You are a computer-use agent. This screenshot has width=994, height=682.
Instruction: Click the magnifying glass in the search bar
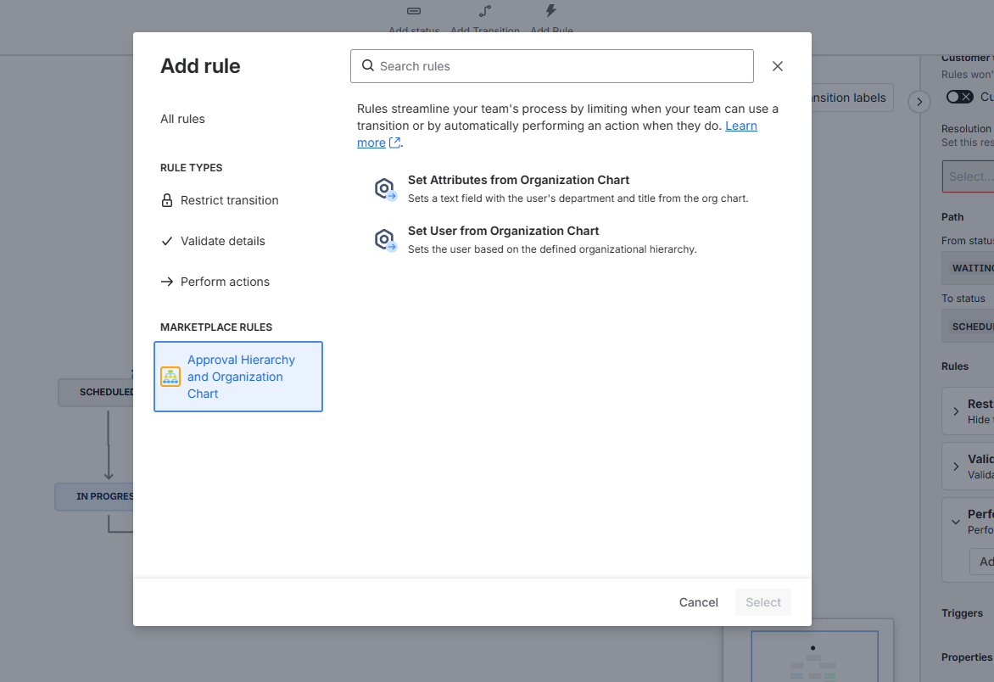(x=368, y=65)
